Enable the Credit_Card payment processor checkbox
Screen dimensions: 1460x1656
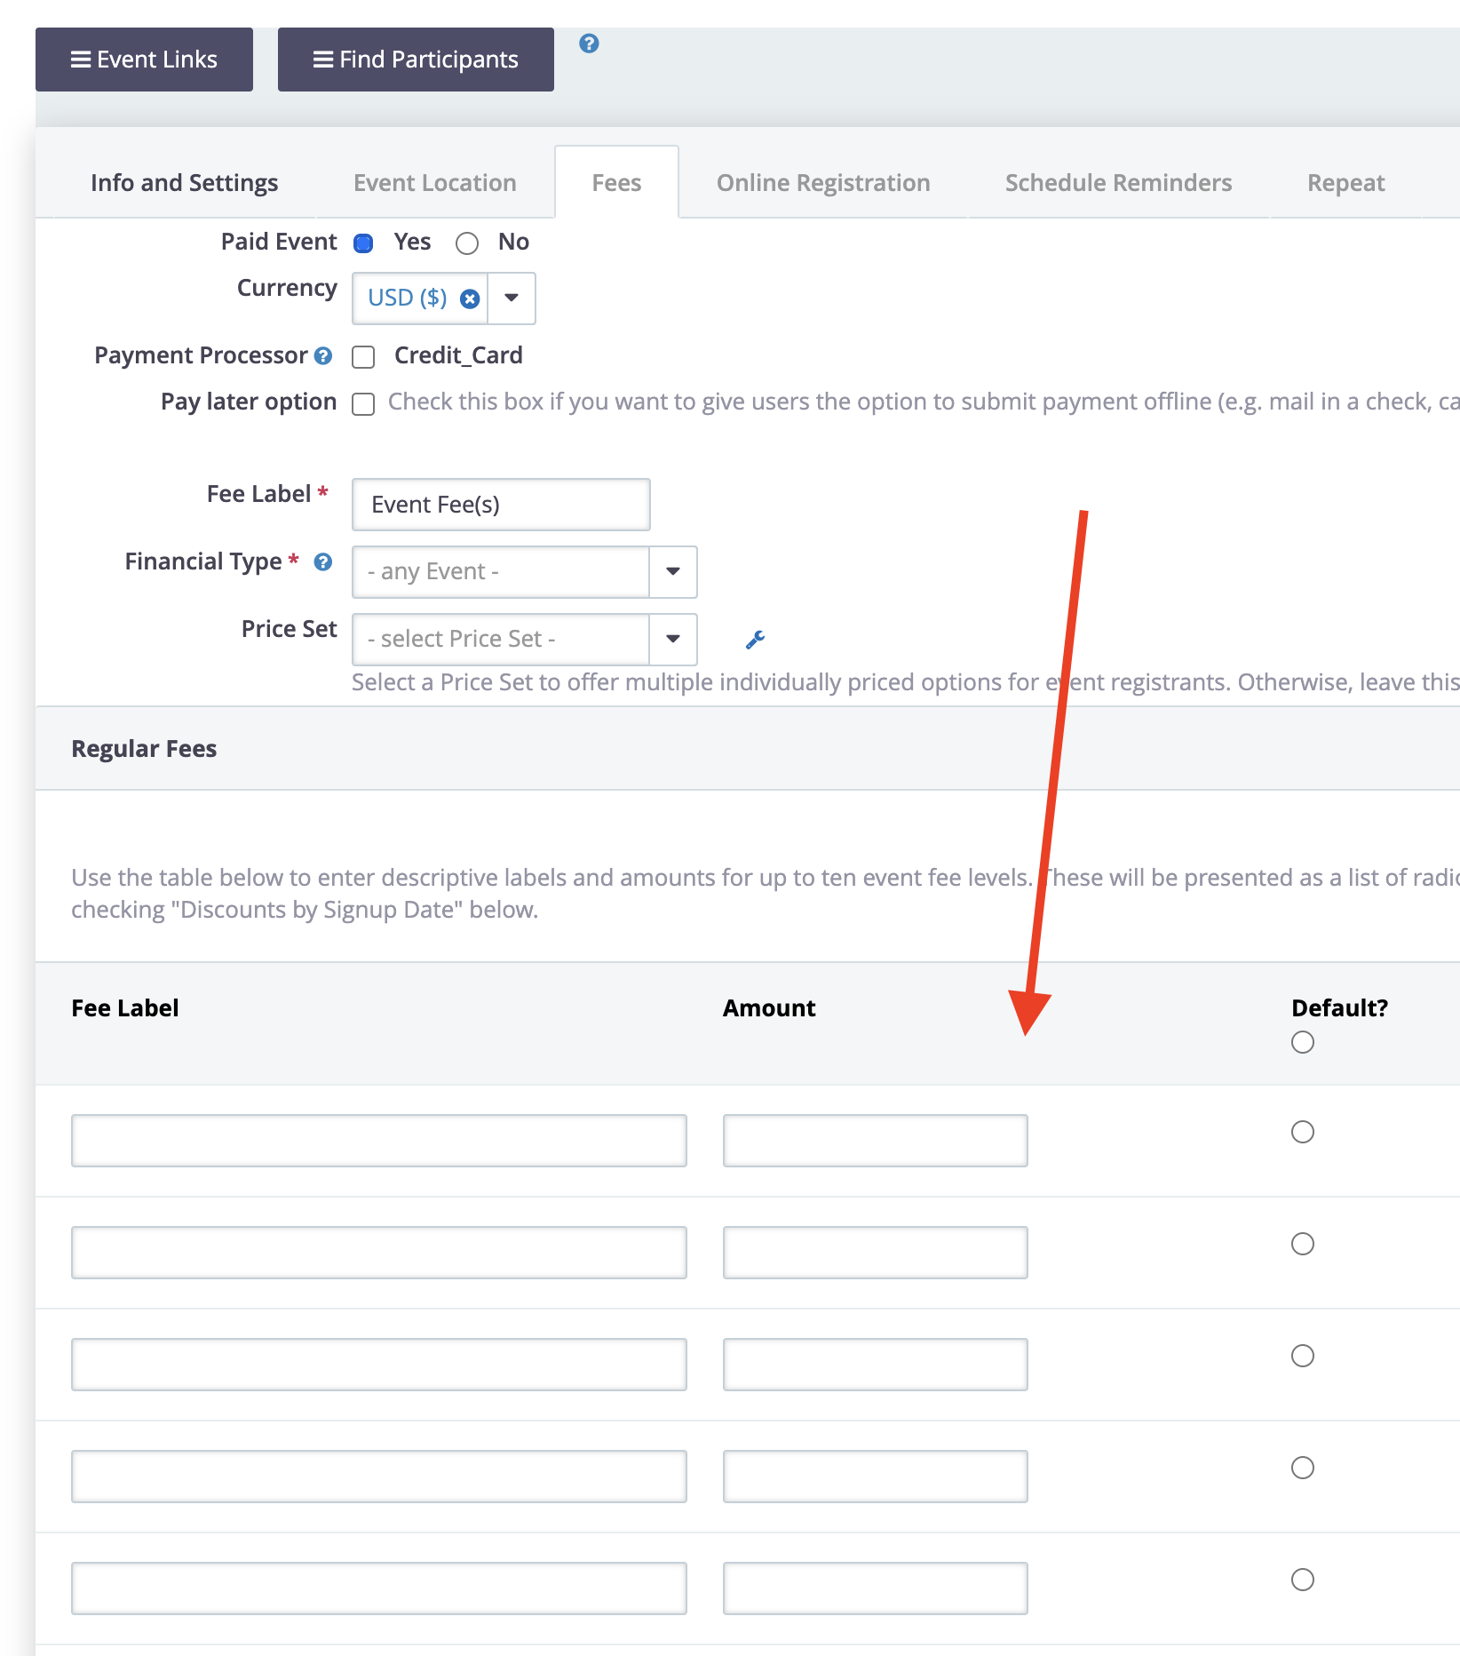click(363, 357)
